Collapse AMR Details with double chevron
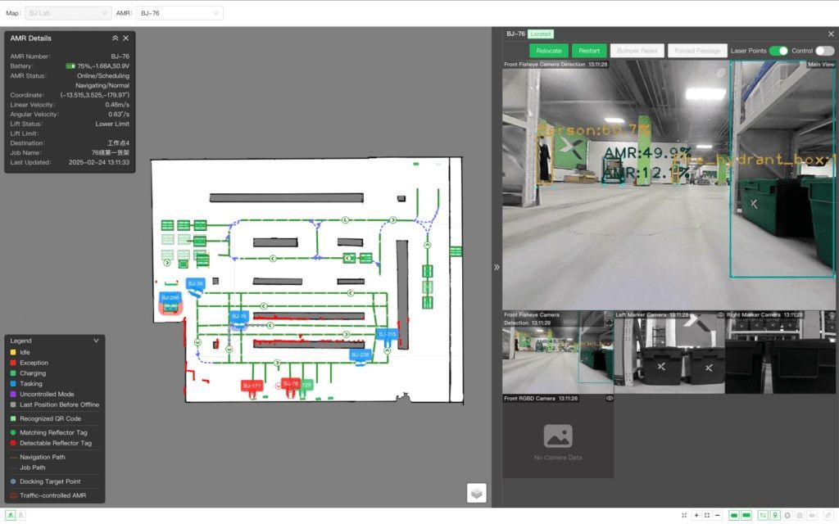The width and height of the screenshot is (839, 524). [x=115, y=38]
